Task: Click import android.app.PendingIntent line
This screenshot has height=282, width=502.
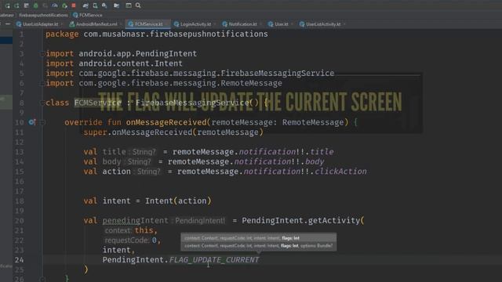Action: pyautogui.click(x=122, y=53)
